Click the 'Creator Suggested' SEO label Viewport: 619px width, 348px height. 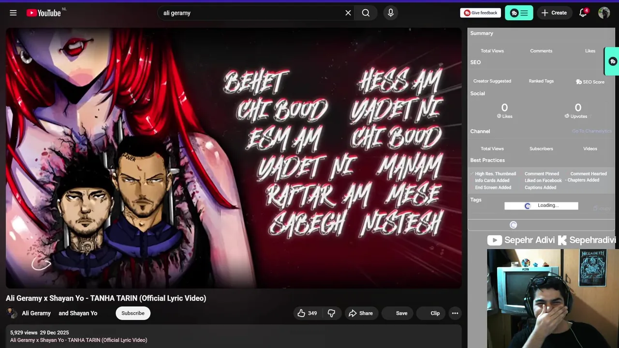[492, 81]
